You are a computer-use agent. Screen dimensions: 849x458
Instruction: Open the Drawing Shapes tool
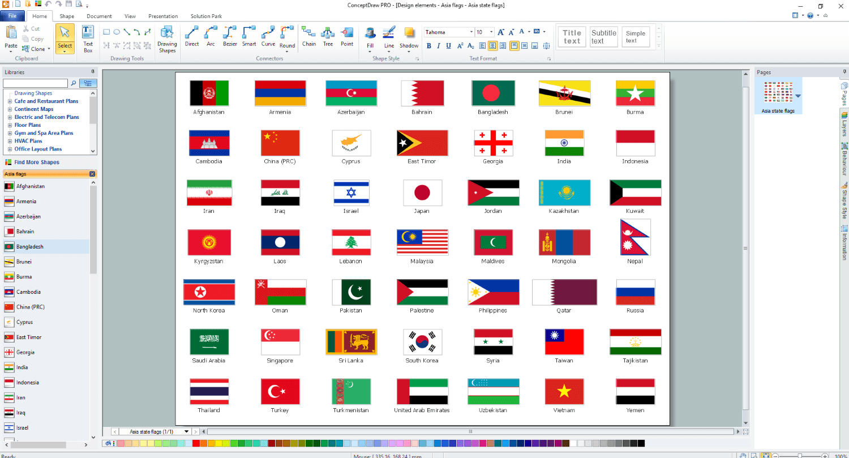167,39
